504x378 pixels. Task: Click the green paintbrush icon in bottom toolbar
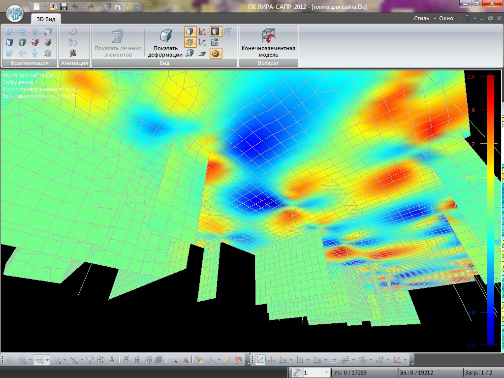pyautogui.click(x=112, y=360)
